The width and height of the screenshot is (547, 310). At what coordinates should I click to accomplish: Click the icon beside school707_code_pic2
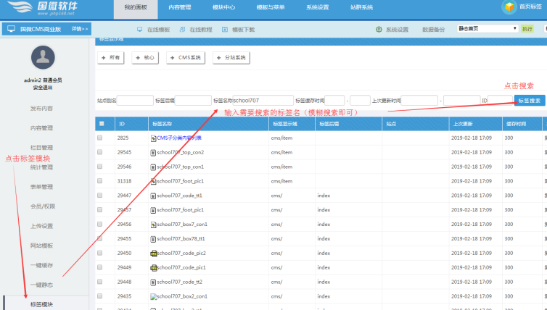click(153, 254)
